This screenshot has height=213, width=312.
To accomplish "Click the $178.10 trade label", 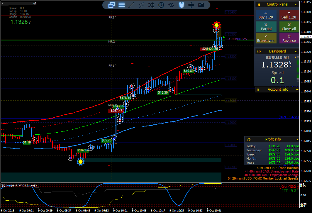I will 125,98.
